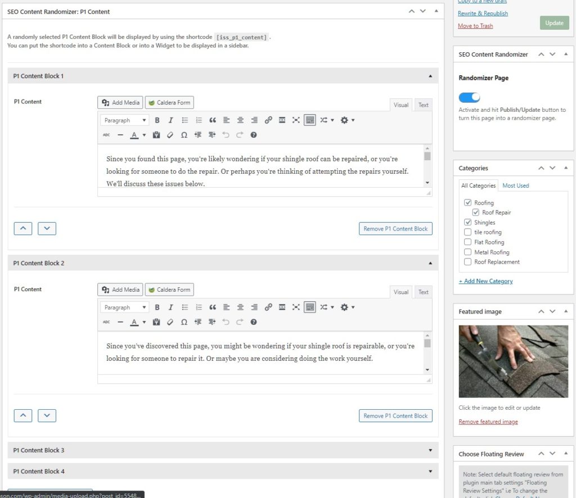Open the Most Used categories tab
Viewport: 576px width, 498px height.
tap(515, 185)
